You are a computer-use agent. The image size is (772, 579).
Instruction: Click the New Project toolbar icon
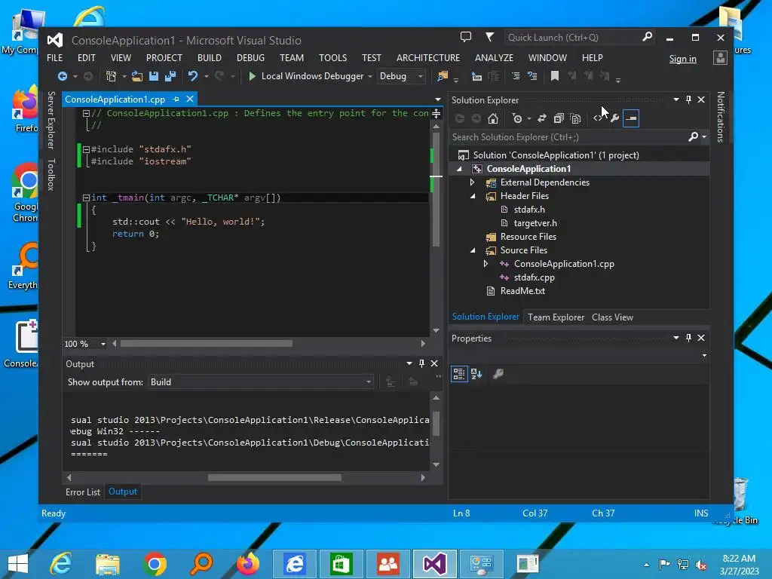[x=112, y=76]
